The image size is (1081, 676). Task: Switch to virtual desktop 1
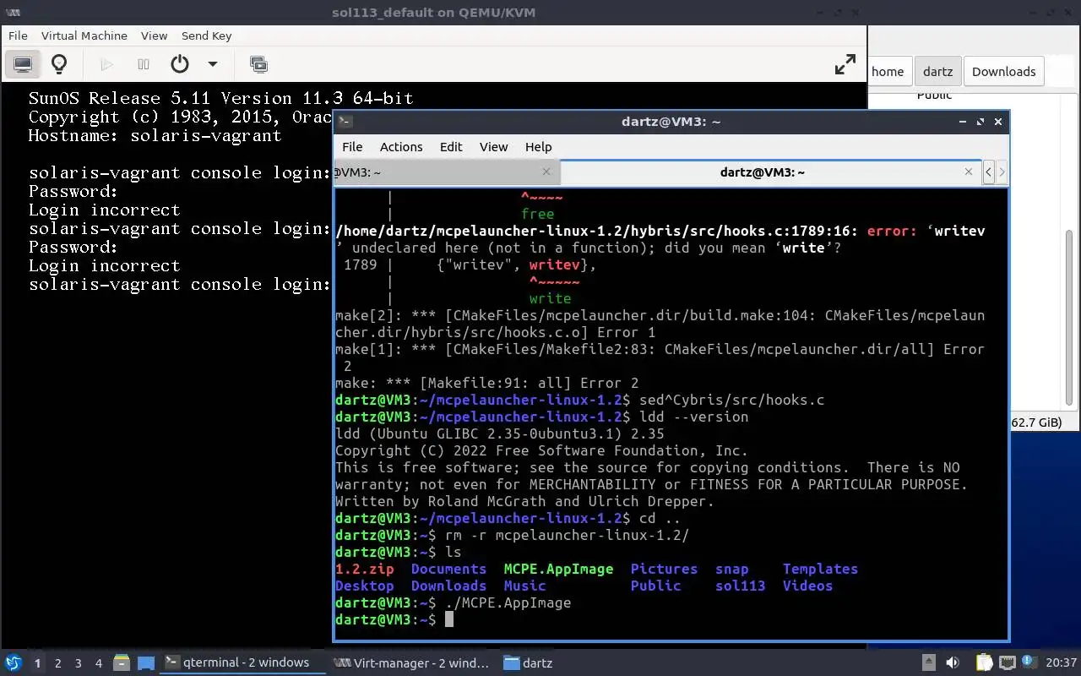point(37,663)
